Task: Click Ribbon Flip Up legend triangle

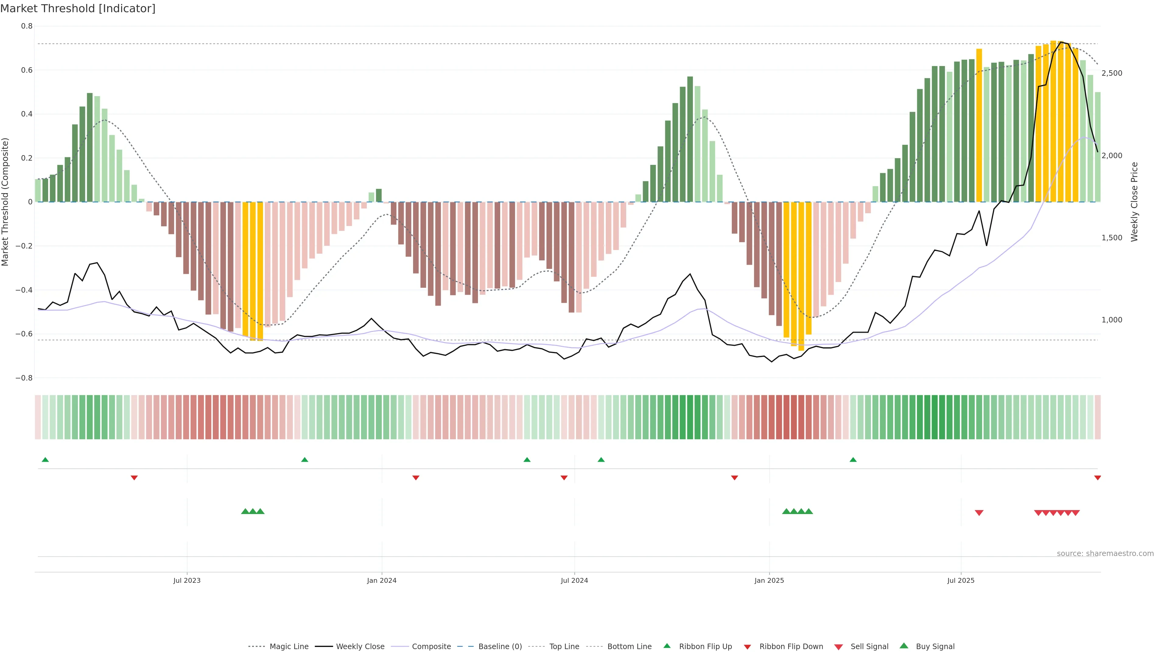Action: (667, 646)
